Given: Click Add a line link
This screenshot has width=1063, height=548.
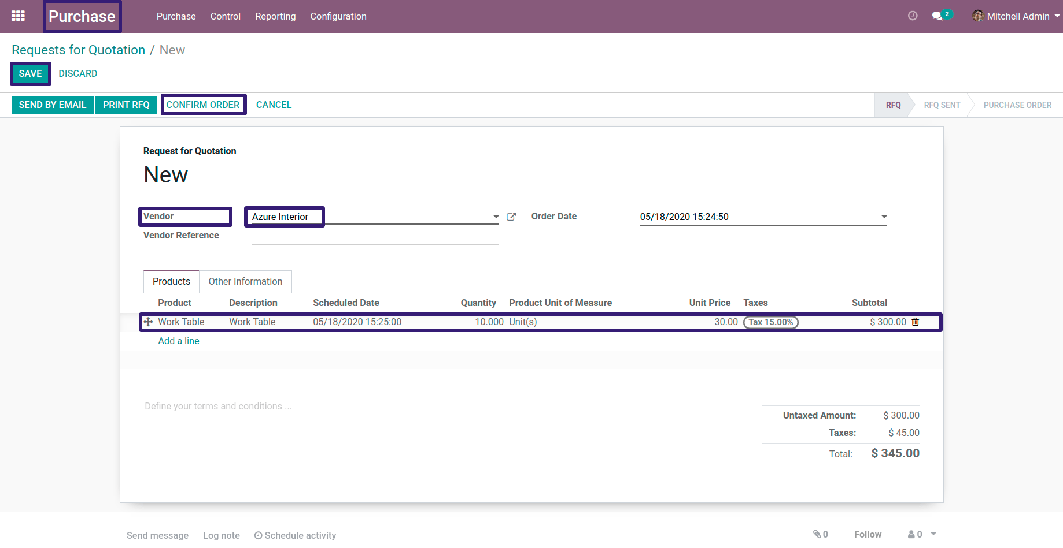Looking at the screenshot, I should pos(179,341).
